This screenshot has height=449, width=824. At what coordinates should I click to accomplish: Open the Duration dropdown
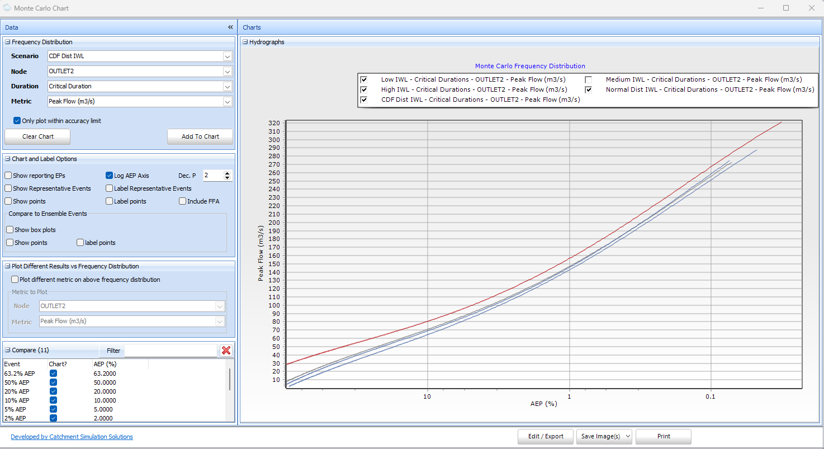pyautogui.click(x=227, y=86)
